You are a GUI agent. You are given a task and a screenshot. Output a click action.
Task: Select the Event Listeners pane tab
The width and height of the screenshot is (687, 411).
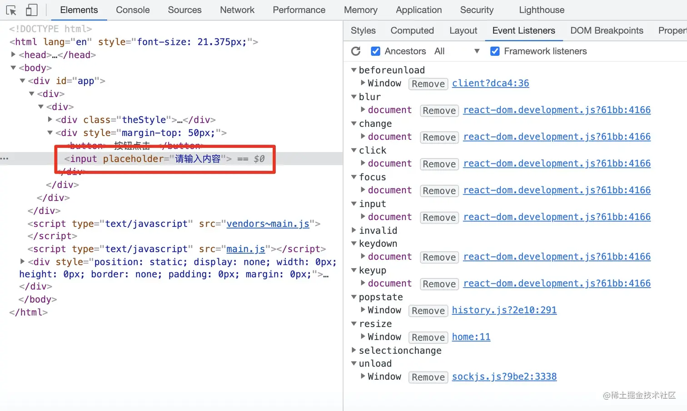[x=523, y=30]
